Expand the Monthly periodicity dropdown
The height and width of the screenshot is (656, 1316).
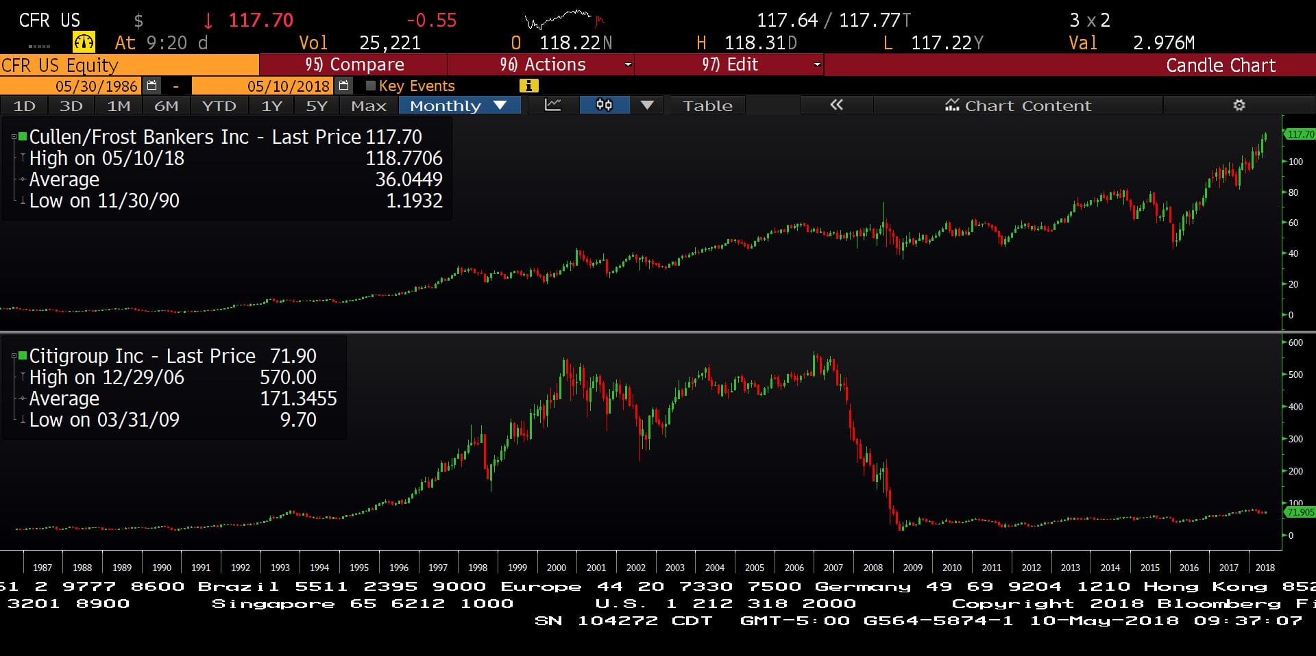pos(459,105)
